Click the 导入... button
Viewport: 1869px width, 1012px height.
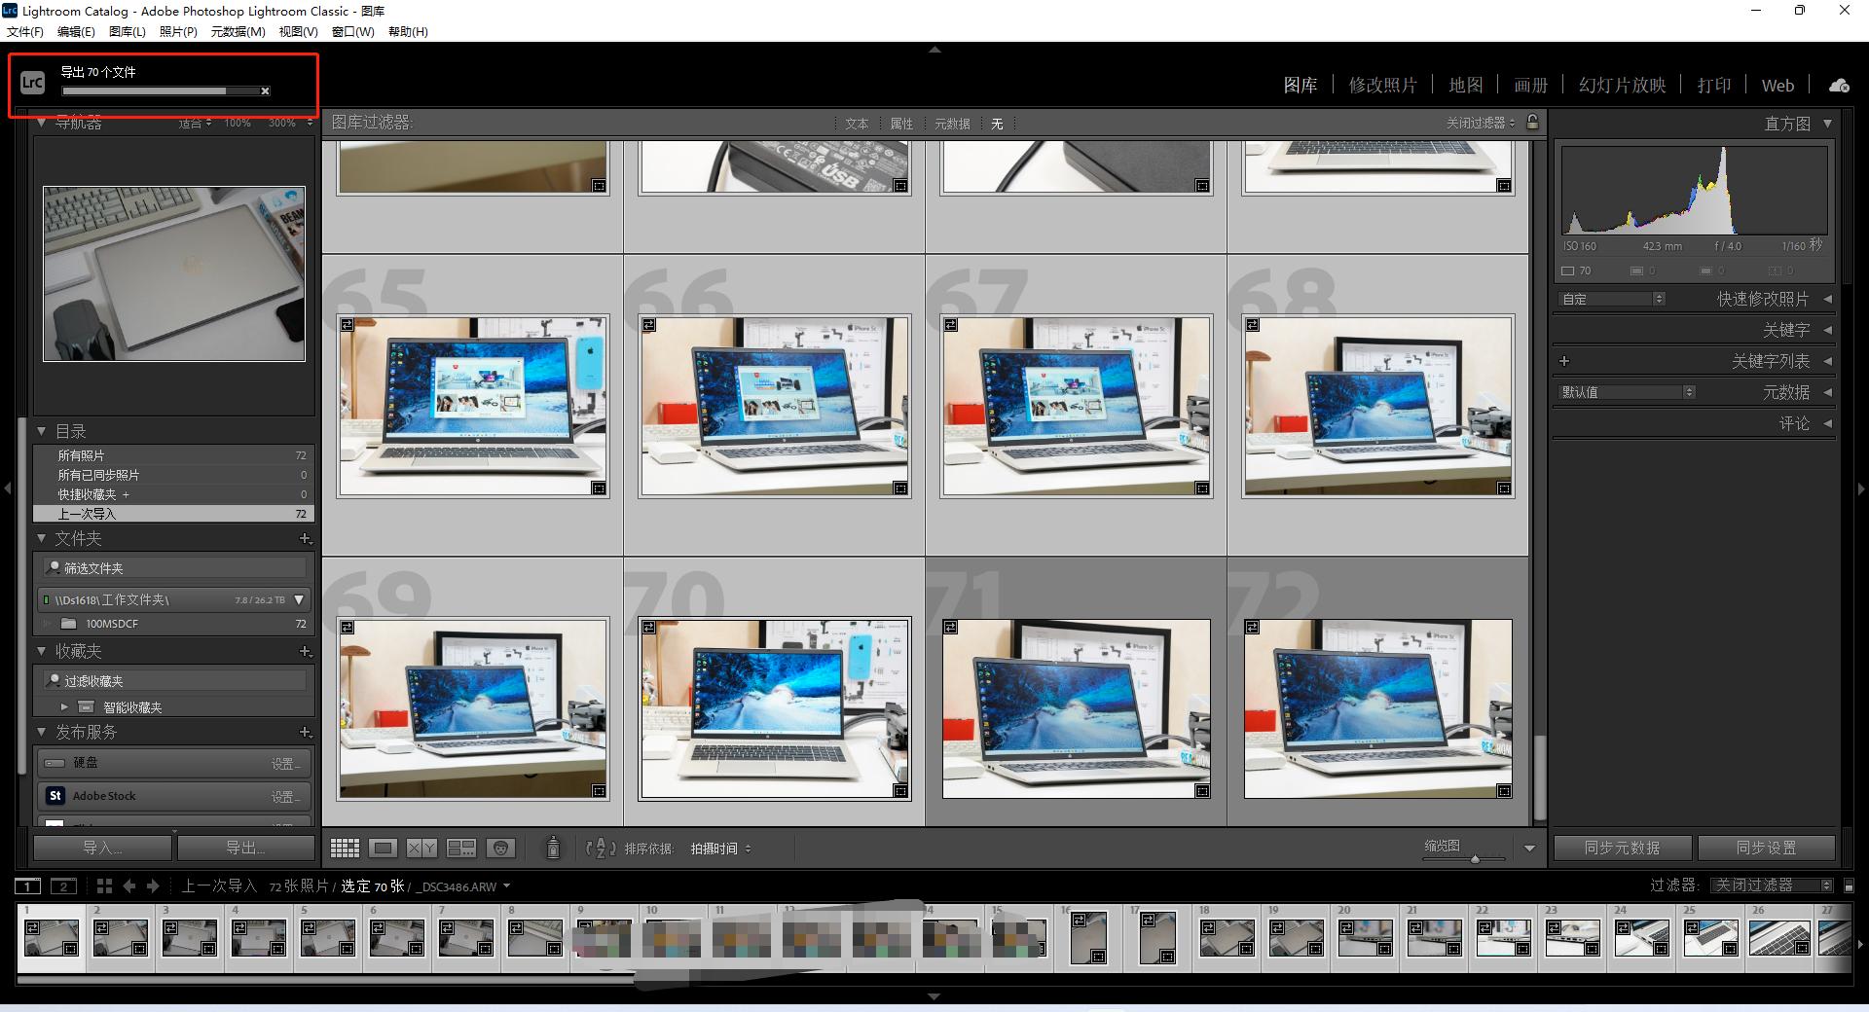pyautogui.click(x=102, y=848)
